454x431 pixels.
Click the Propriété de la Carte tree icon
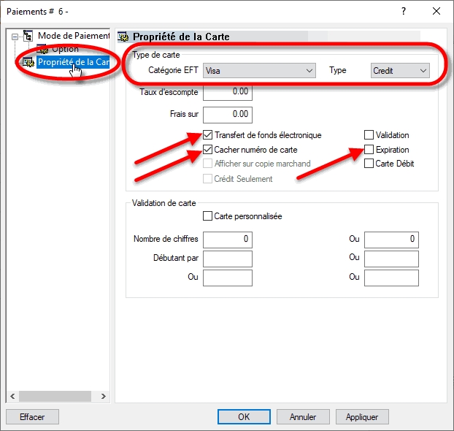pyautogui.click(x=28, y=63)
